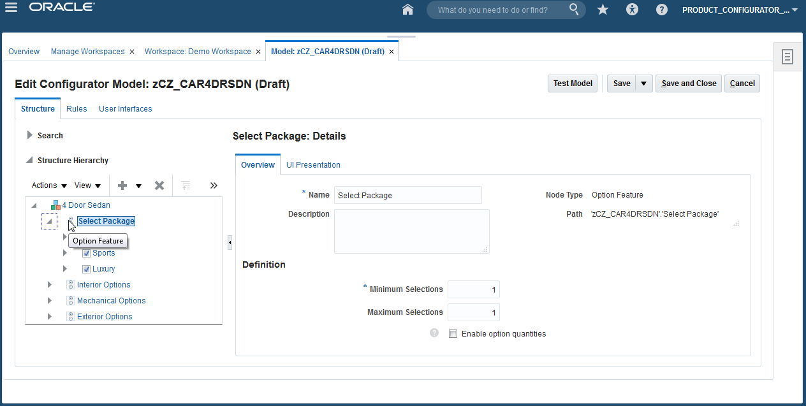This screenshot has width=806, height=406.
Task: Open Help via the question mark icon
Action: 661,10
